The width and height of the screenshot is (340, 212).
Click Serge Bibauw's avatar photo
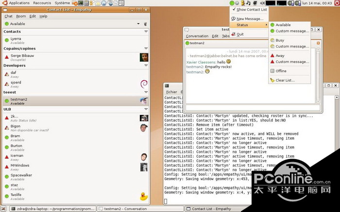click(144, 57)
